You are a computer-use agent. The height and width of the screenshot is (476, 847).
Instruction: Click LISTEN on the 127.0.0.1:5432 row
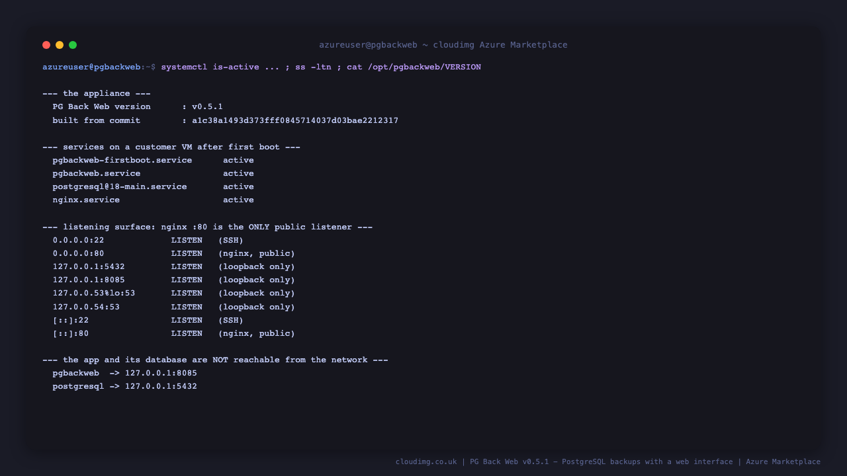187,266
